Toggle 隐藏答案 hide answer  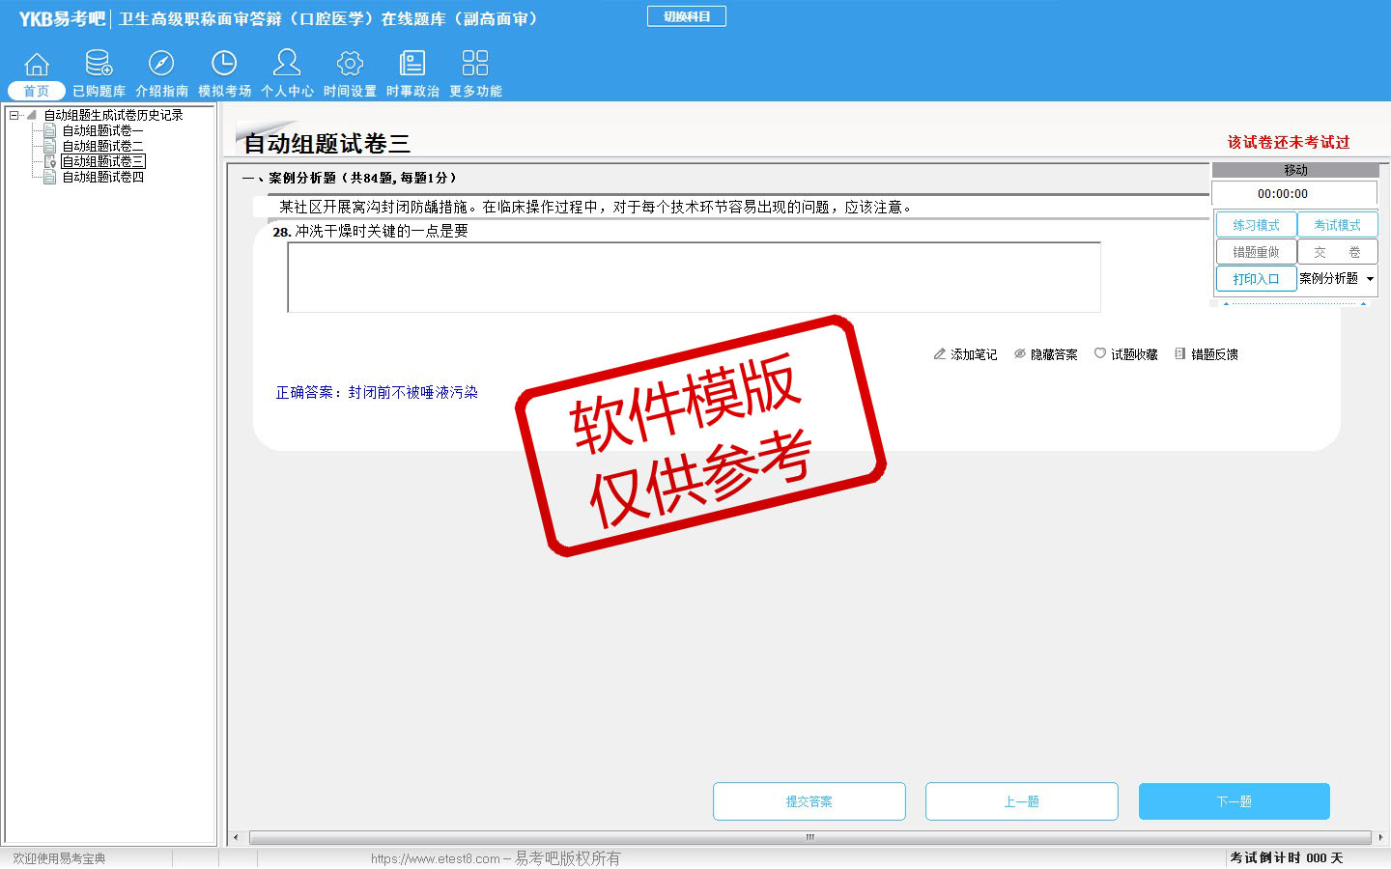tap(1045, 354)
